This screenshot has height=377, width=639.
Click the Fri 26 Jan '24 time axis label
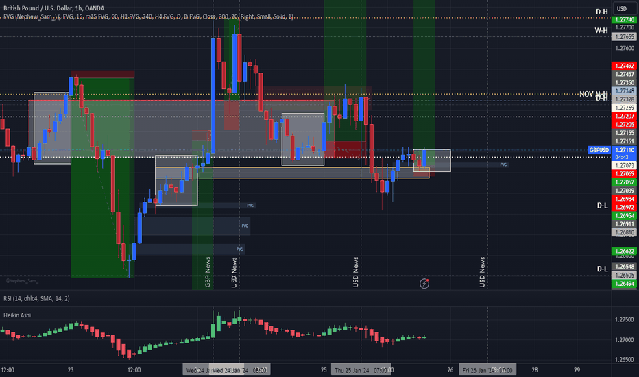487,370
